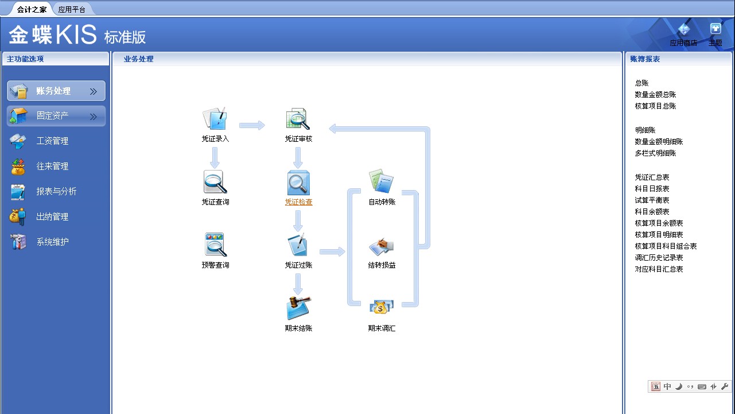
Task: Open 凭证查询 voucher query icon
Action: coord(215,182)
